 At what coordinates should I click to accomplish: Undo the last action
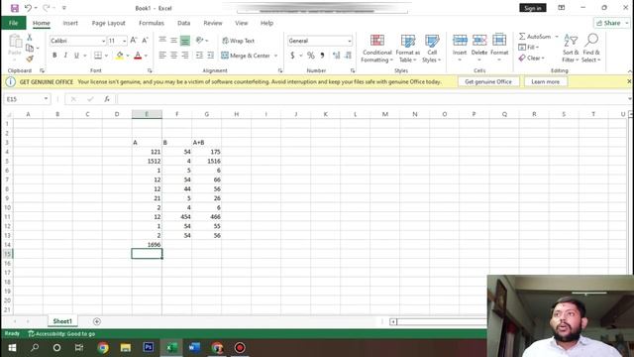pyautogui.click(x=28, y=8)
